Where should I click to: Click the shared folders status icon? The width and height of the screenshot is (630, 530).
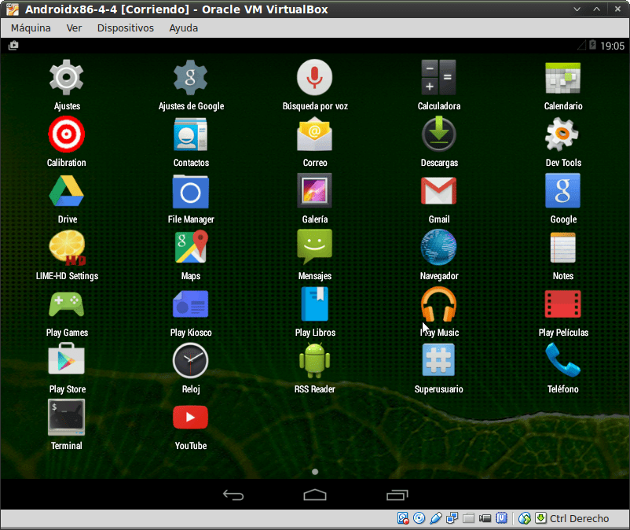pos(469,518)
